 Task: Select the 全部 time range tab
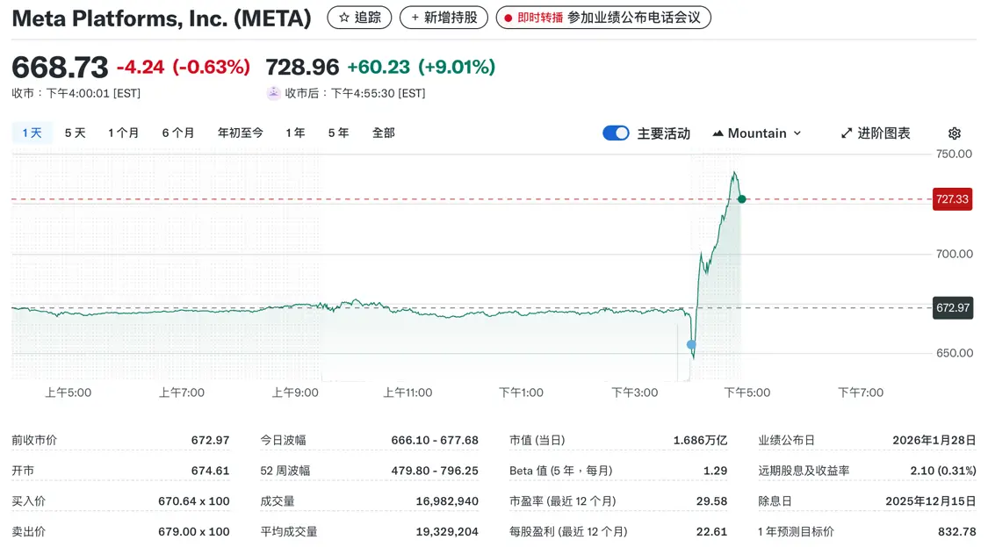pyautogui.click(x=384, y=133)
